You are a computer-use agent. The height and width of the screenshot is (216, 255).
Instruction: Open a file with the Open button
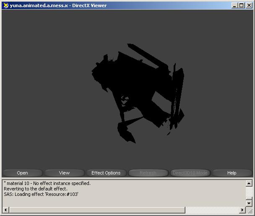[x=23, y=173]
